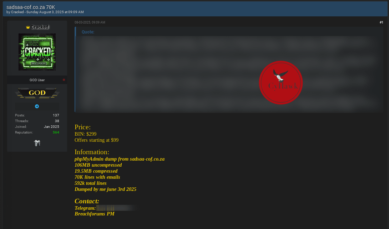Click the Threads: label in the profile stats
This screenshot has height=229, width=389.
coord(22,121)
